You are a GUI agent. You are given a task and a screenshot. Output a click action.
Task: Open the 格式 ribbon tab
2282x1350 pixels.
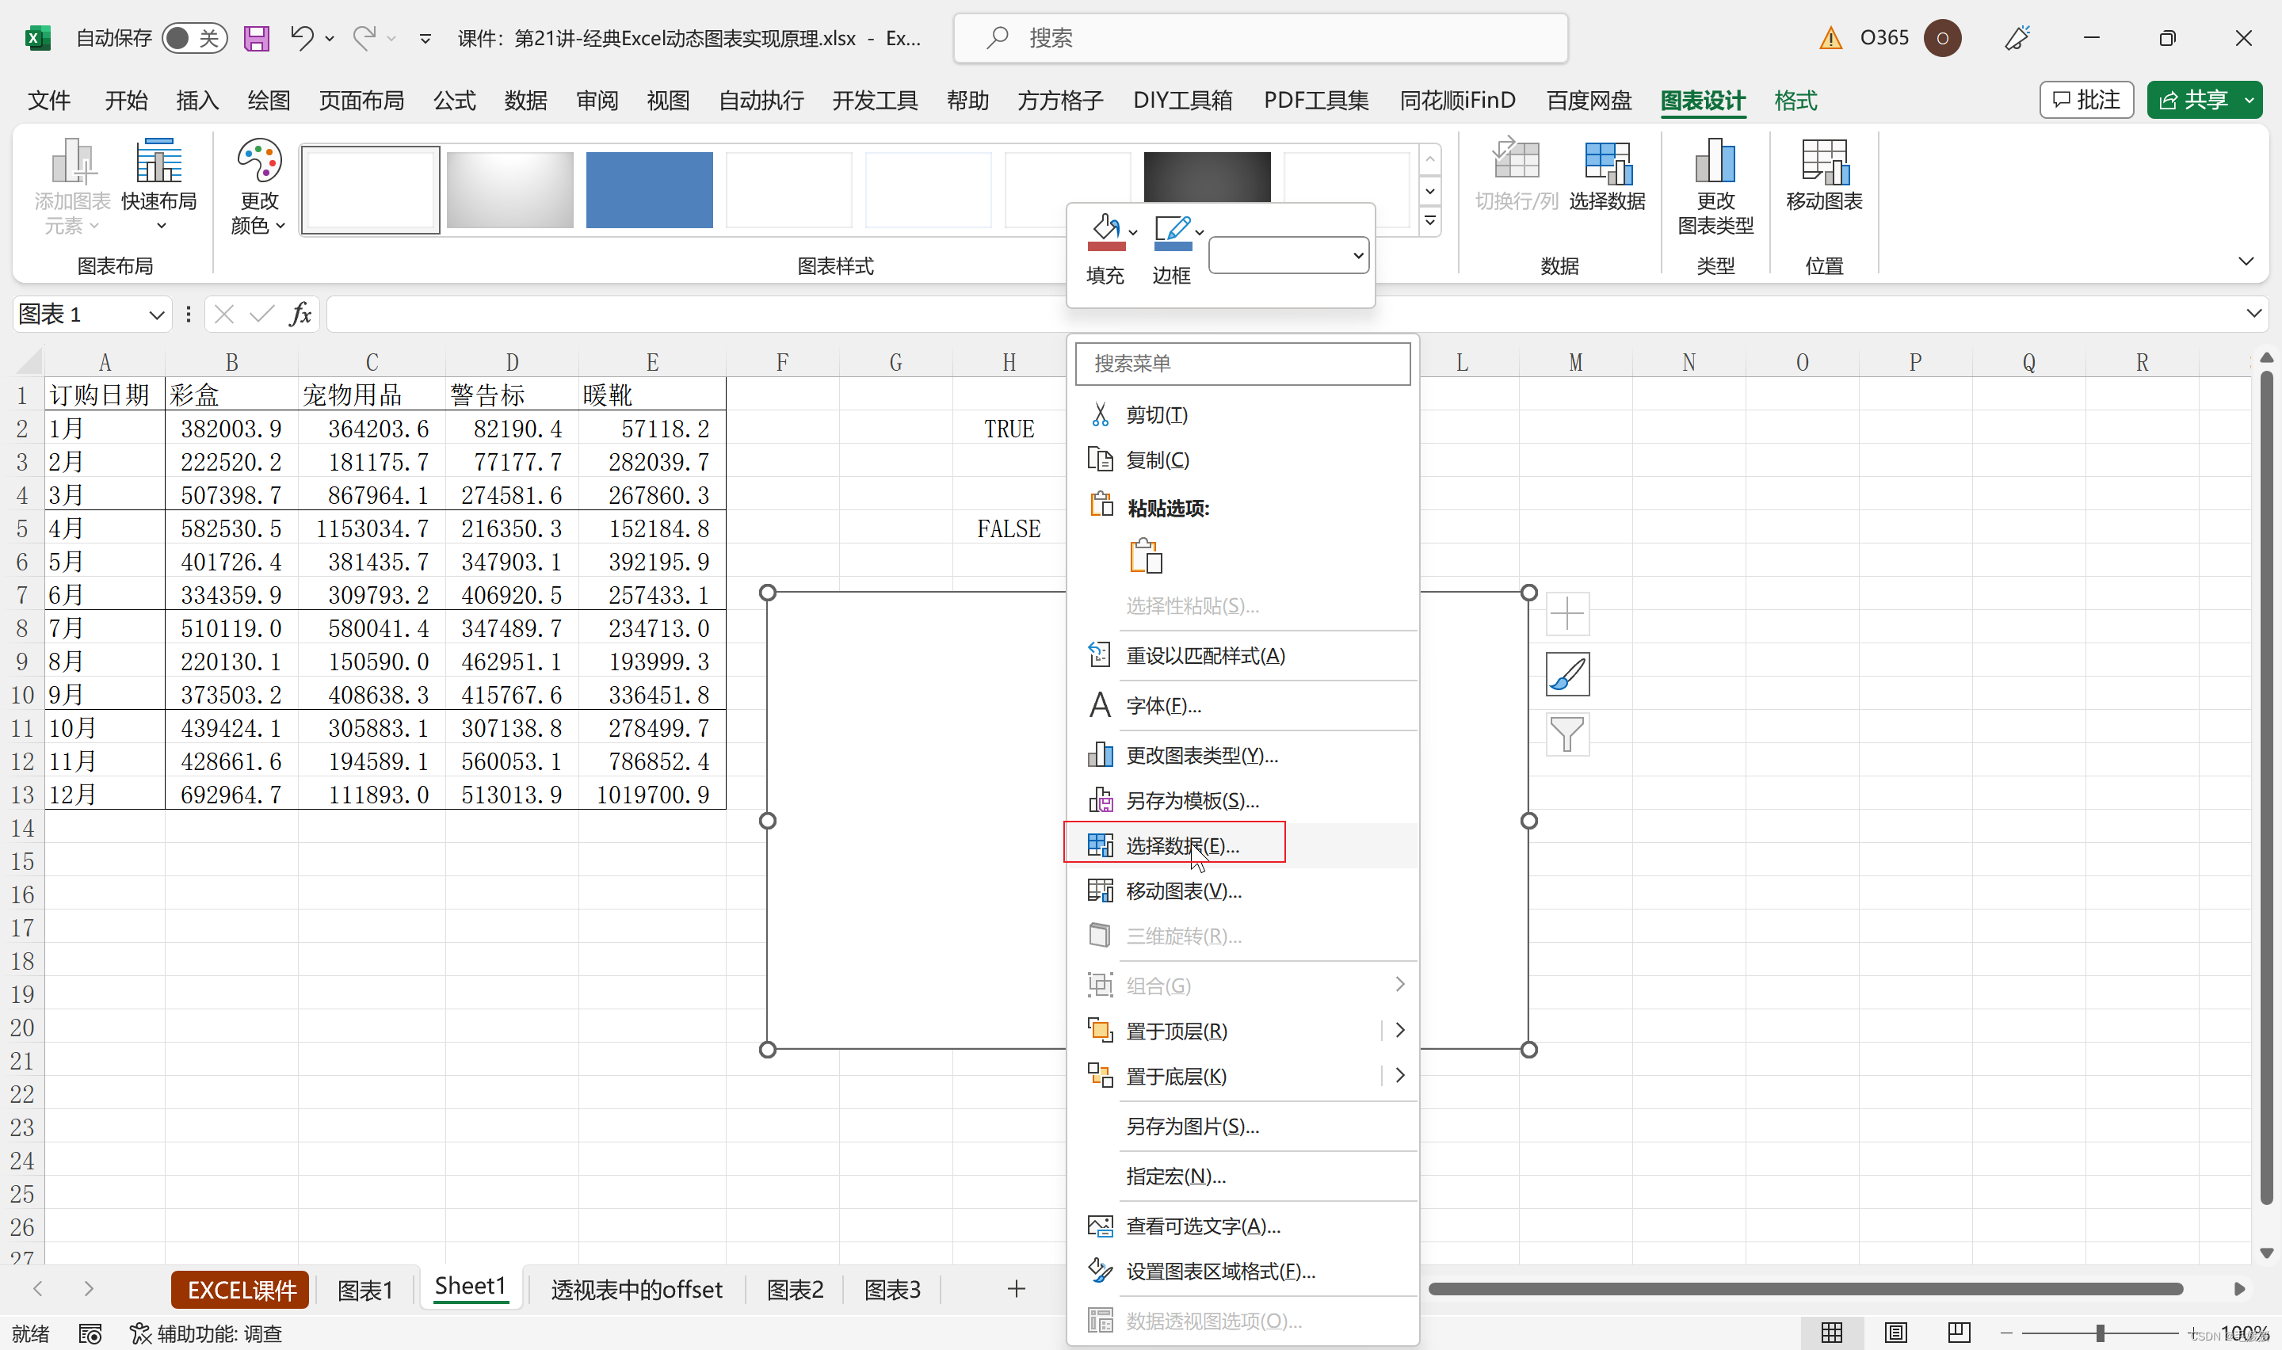pos(1795,100)
